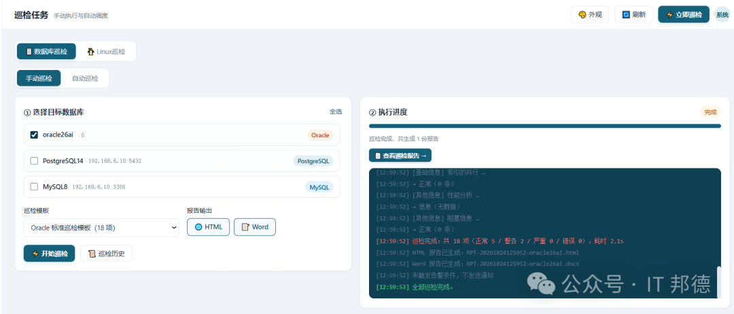Click the 192.168.6.10:5432 address text
The width and height of the screenshot is (734, 314).
pos(115,161)
